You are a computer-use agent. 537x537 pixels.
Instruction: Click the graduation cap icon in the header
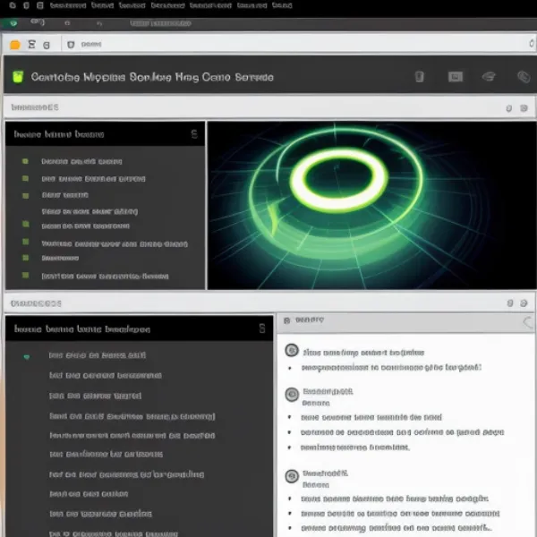point(489,77)
